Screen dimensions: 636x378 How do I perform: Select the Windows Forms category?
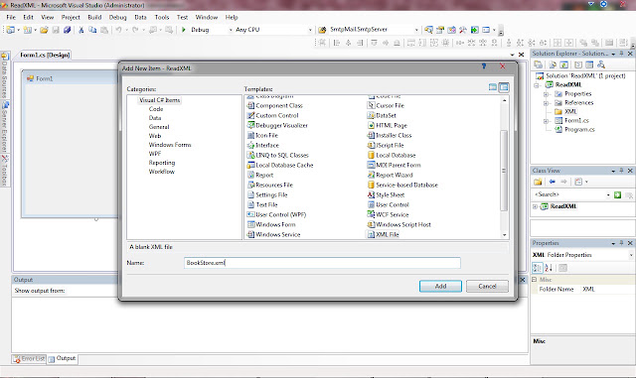pyautogui.click(x=170, y=145)
